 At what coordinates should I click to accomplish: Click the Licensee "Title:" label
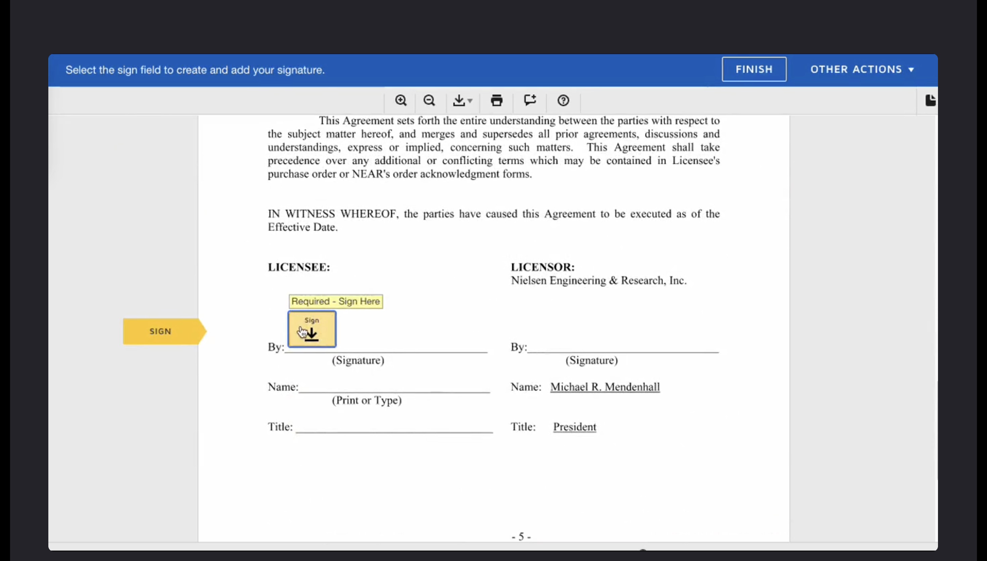(280, 427)
